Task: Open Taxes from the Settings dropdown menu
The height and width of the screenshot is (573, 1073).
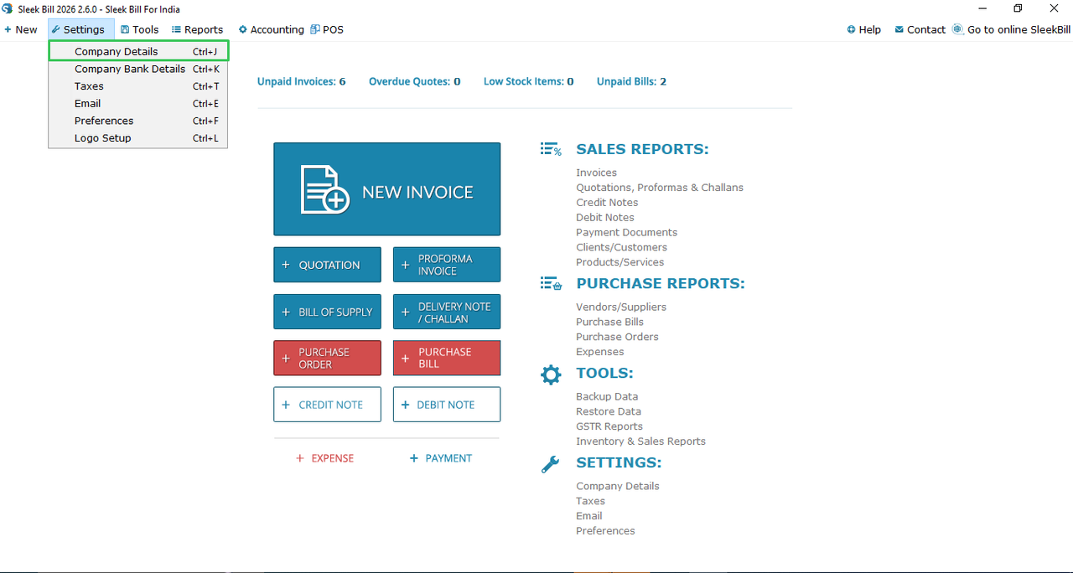Action: (x=138, y=86)
